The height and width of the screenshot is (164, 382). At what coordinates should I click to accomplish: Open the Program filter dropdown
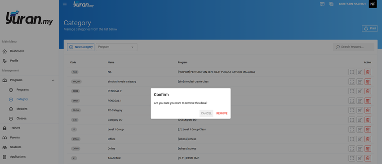(x=116, y=47)
